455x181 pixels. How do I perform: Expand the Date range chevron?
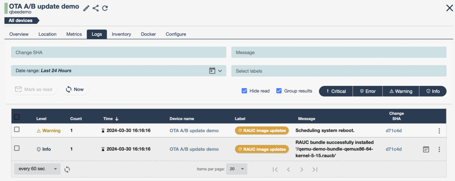pyautogui.click(x=220, y=71)
